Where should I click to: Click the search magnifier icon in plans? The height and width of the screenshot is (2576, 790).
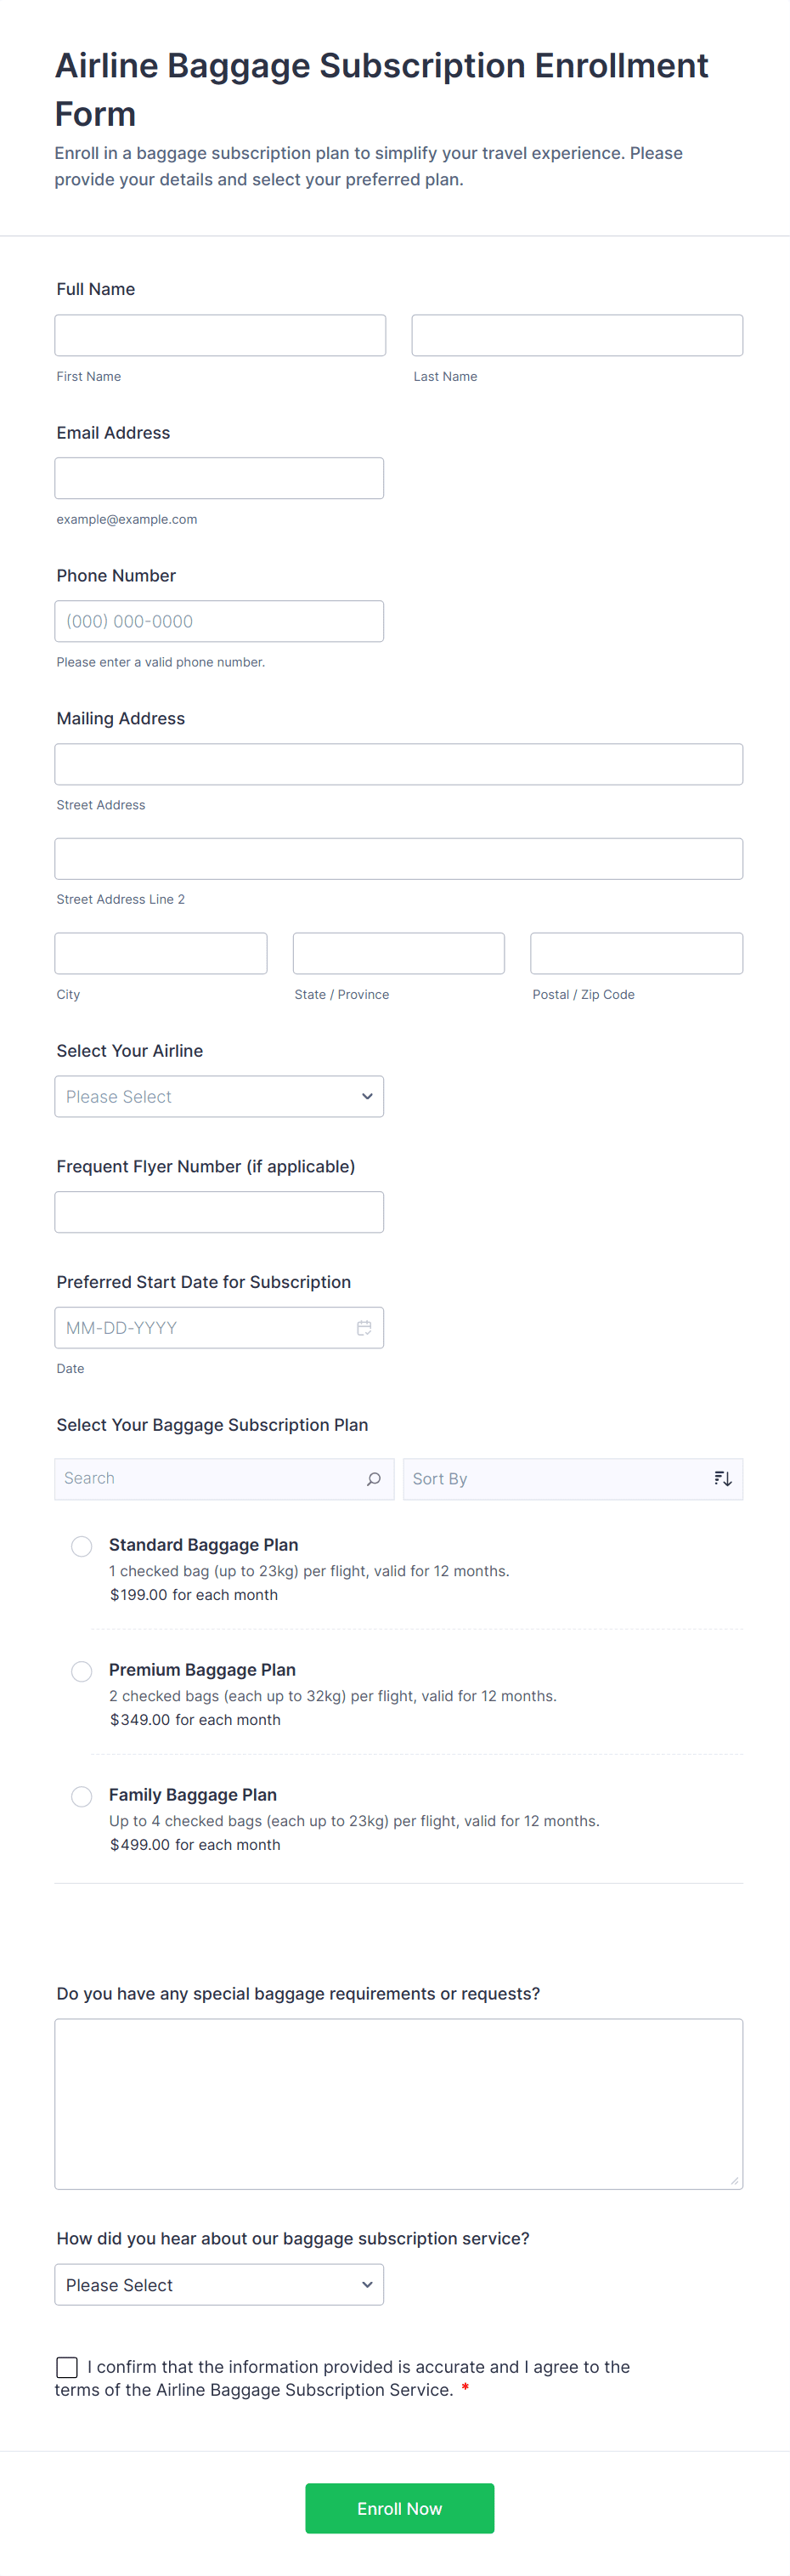tap(374, 1479)
